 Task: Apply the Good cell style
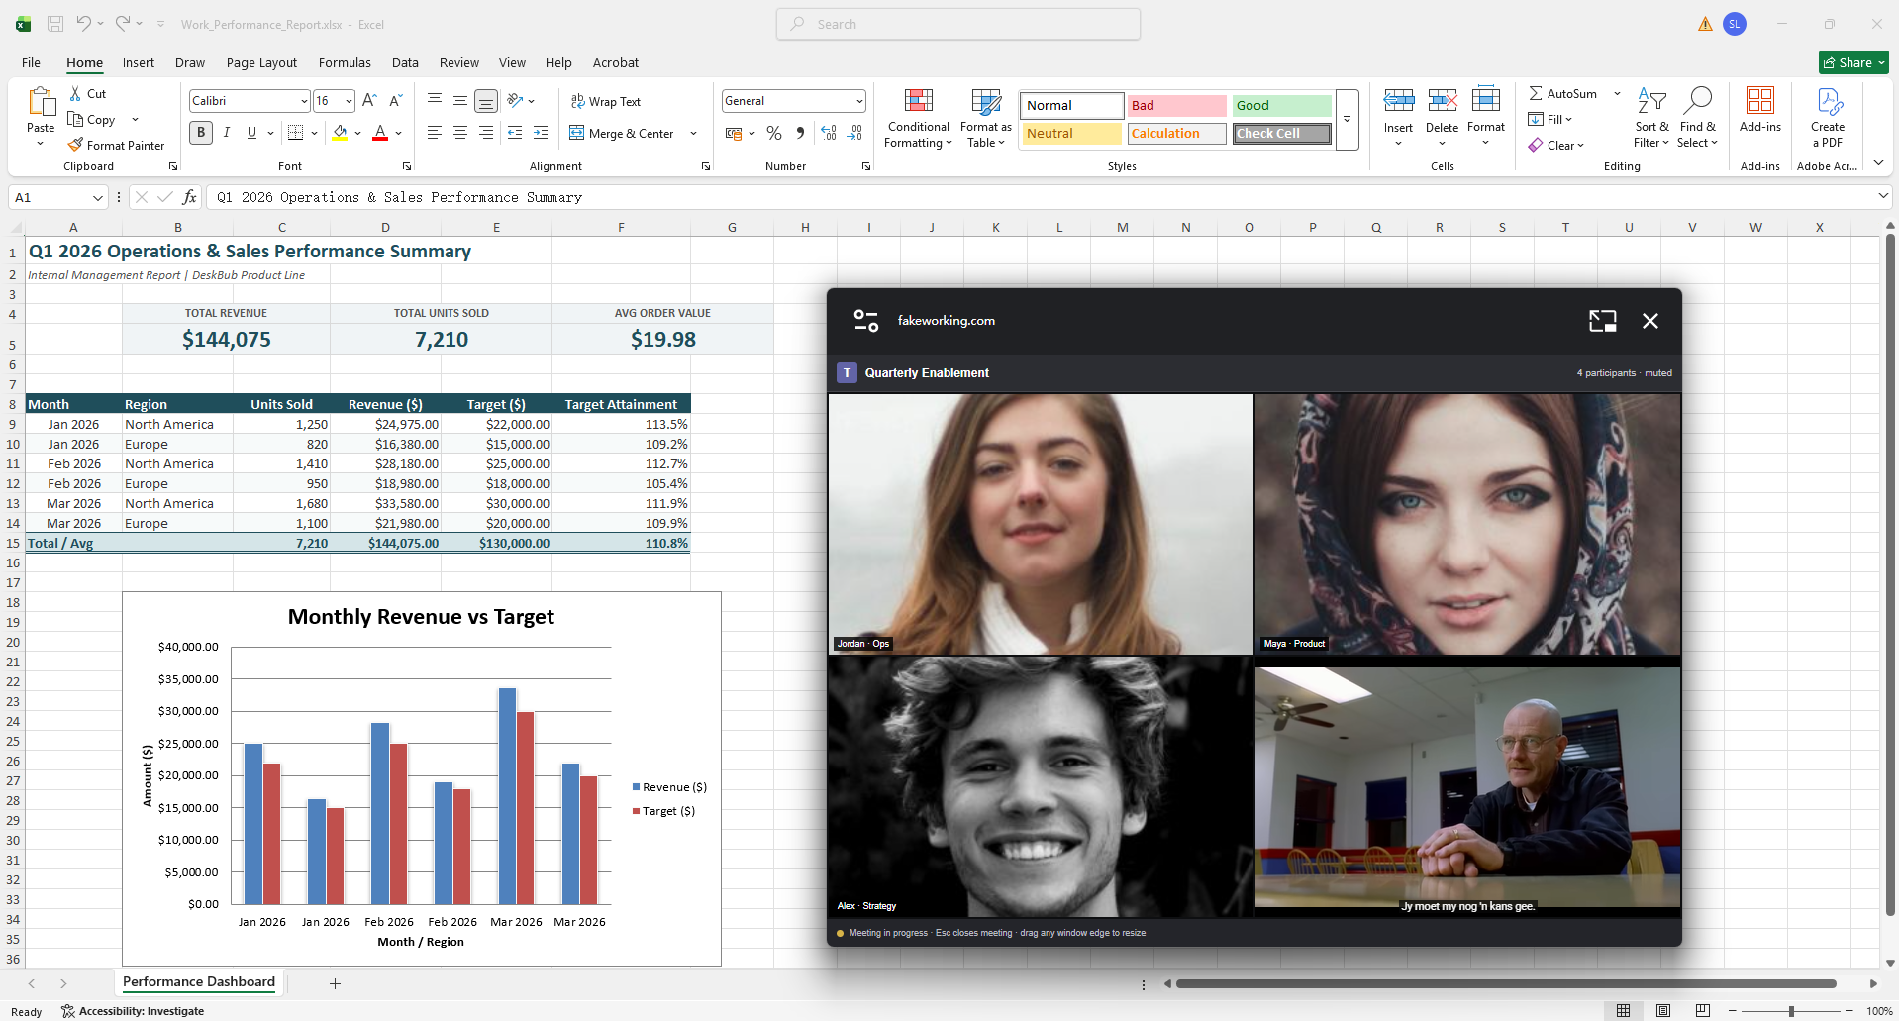[x=1282, y=105]
